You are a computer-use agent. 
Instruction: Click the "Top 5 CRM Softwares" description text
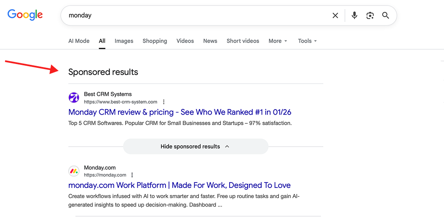180,123
